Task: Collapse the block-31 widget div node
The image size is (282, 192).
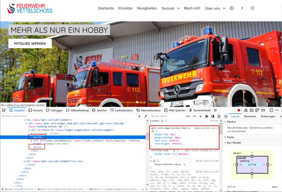Action: click(x=29, y=130)
